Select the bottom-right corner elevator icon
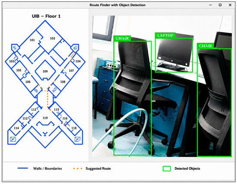This screenshot has height=184, width=237. 78,139
